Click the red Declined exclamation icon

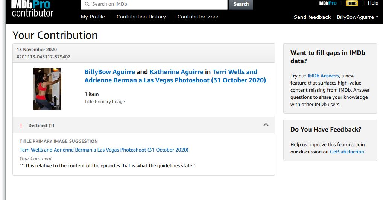tap(21, 126)
